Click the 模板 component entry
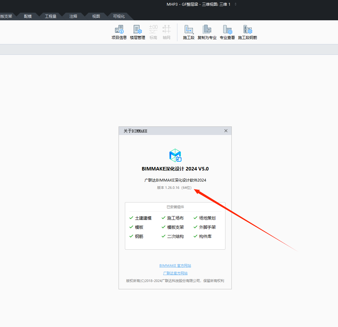 click(137, 227)
